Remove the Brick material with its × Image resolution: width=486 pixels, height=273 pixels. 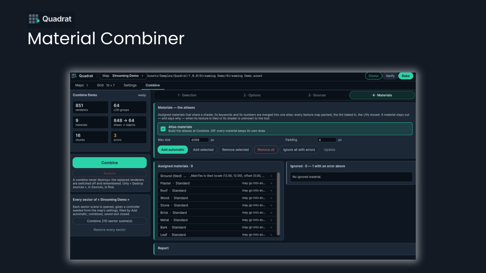[x=271, y=213]
